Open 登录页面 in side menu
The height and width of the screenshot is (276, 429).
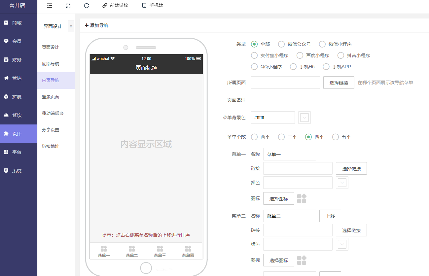[51, 97]
